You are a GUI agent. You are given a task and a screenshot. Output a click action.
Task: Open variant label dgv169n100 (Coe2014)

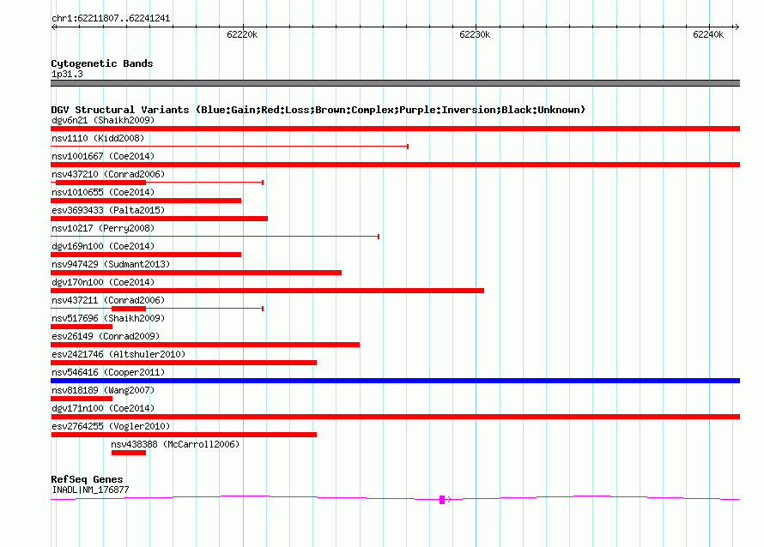(x=103, y=246)
